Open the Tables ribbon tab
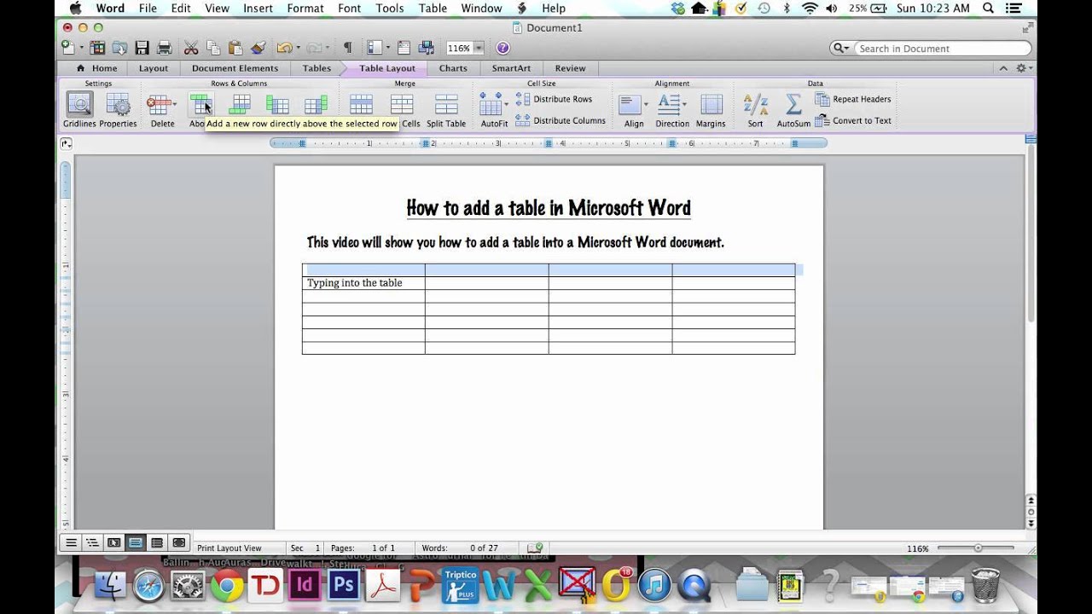This screenshot has width=1092, height=614. [x=317, y=68]
